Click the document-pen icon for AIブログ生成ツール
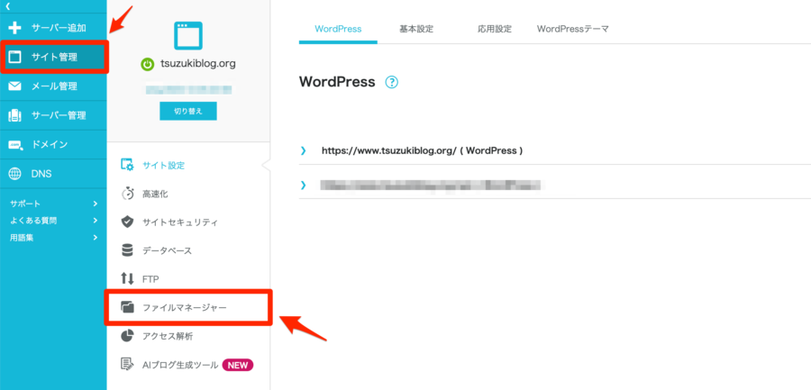The width and height of the screenshot is (811, 390). (x=127, y=365)
